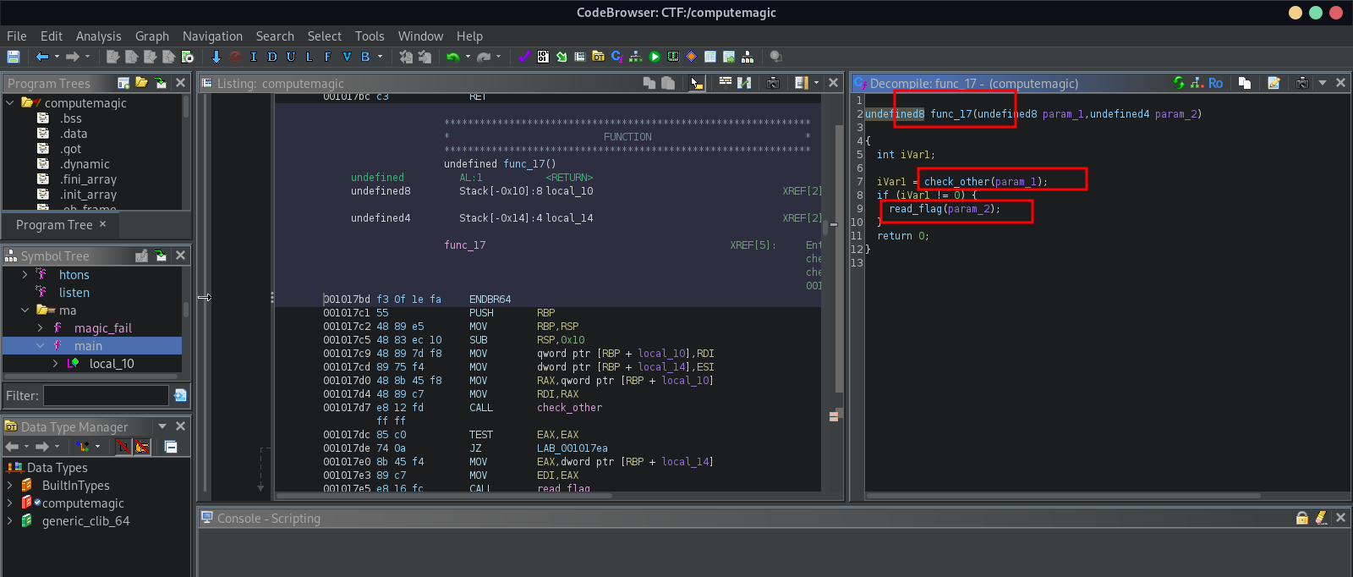Click the Symbol Tree Filter text field
1353x577 pixels.
pyautogui.click(x=106, y=395)
